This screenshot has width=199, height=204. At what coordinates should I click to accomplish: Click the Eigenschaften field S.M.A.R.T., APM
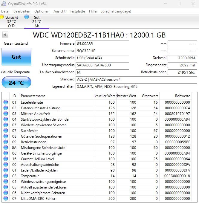[136, 87]
